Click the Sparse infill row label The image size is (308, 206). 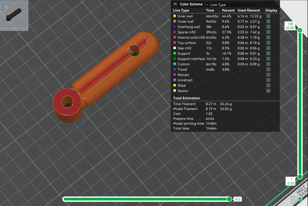[x=186, y=32]
